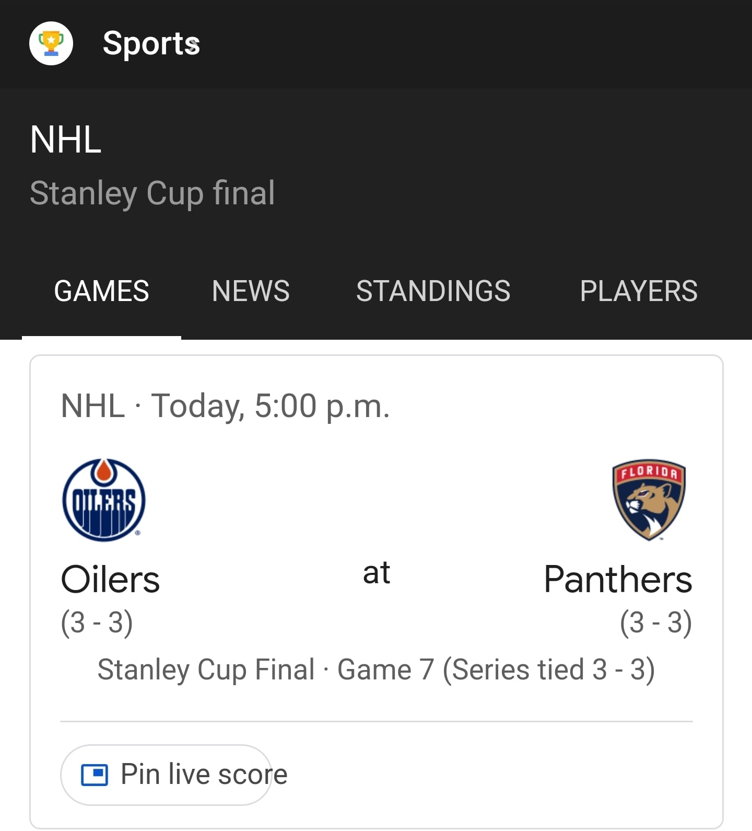The image size is (752, 831).
Task: Click the divider line above Pin live score
Action: point(377,722)
